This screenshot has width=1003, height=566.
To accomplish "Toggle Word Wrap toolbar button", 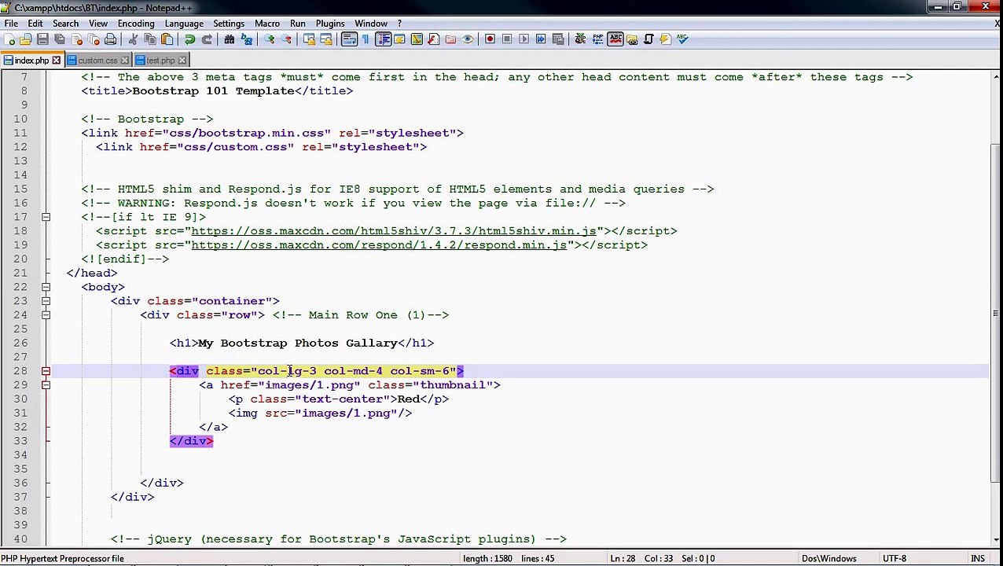I will (x=348, y=39).
